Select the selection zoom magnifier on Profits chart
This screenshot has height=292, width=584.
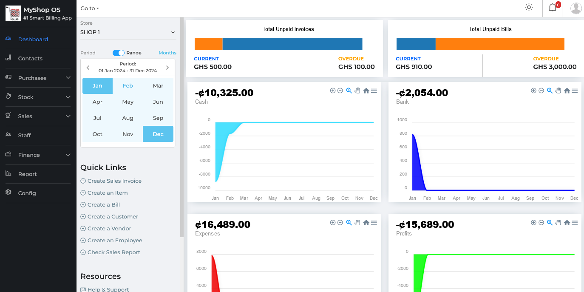click(x=550, y=223)
